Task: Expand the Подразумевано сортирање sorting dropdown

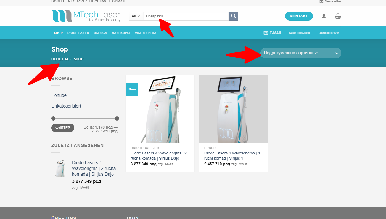Action: coord(301,53)
